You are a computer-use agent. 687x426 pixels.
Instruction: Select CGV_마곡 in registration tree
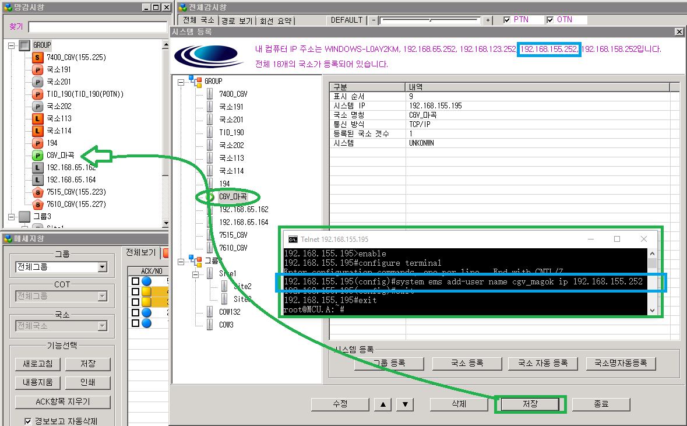pos(232,197)
